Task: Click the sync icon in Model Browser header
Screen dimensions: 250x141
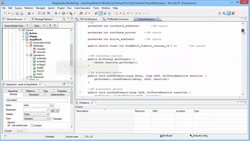Action: pyautogui.click(x=64, y=19)
